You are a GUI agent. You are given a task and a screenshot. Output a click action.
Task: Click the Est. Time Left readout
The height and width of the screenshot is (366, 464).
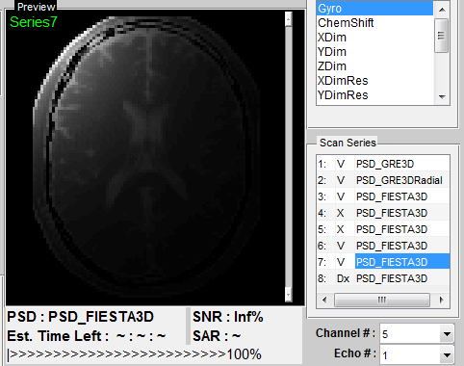point(87,336)
